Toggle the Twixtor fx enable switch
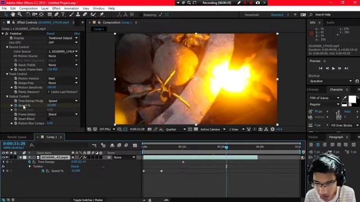360x202 pixels. 7,34
